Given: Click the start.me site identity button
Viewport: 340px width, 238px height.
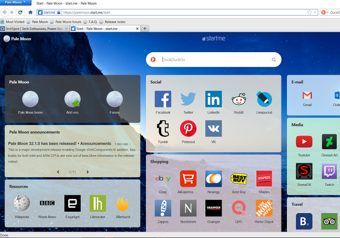Looking at the screenshot, I should tap(49, 13).
